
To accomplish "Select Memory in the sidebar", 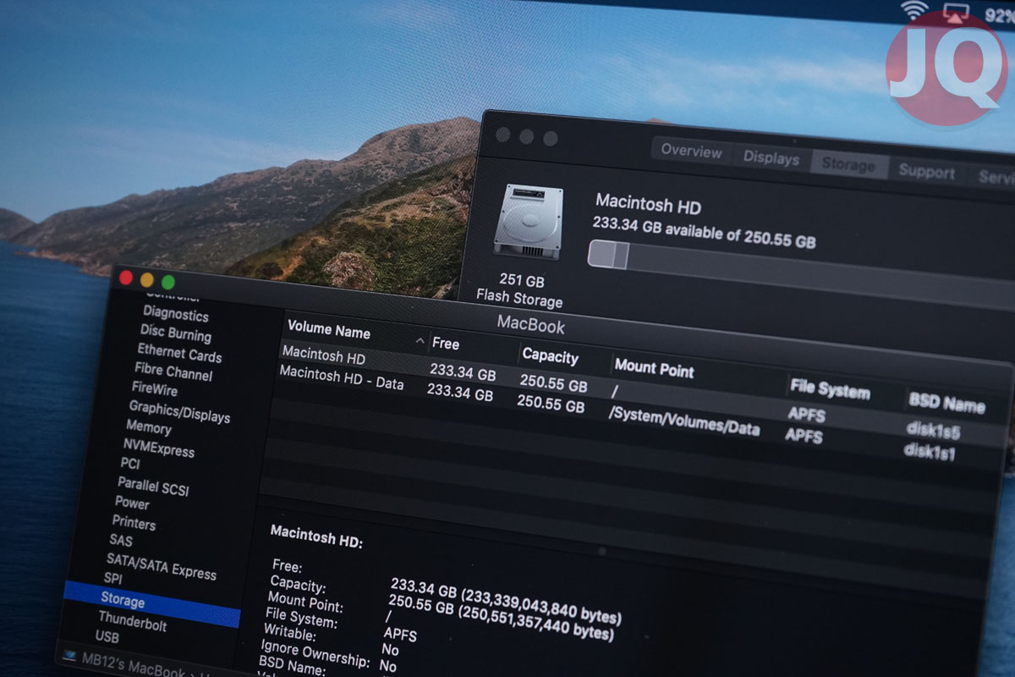I will tap(148, 427).
